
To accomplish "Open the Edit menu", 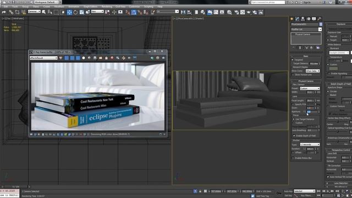I will point(5,7).
